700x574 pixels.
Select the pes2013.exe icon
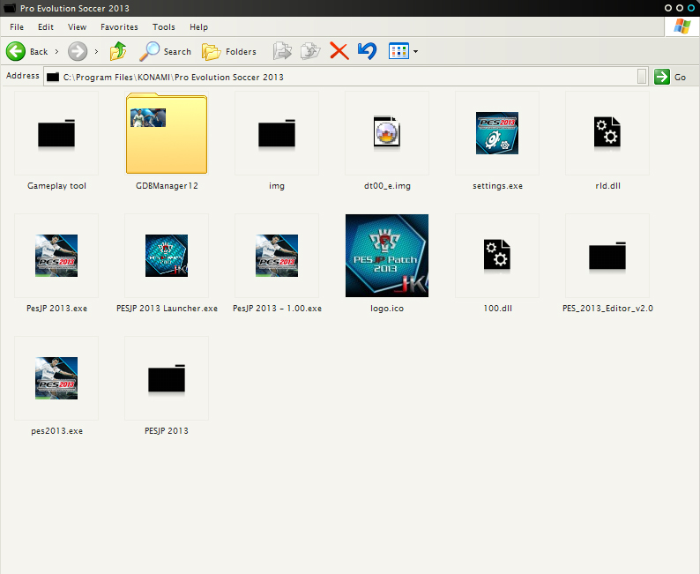56,378
